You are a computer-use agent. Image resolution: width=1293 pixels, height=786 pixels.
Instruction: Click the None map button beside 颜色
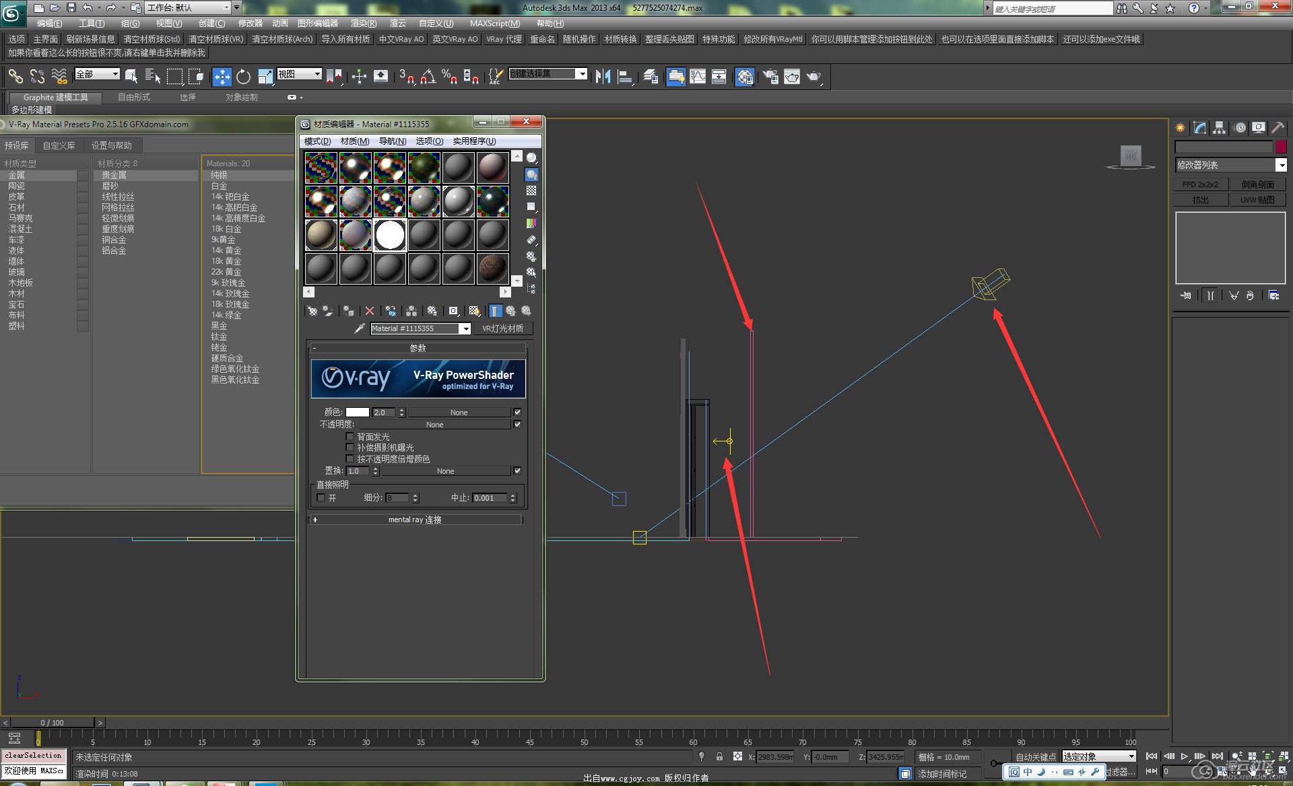click(459, 413)
